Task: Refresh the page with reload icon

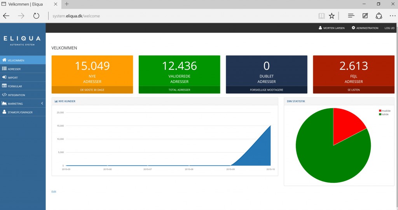Action: [36, 16]
